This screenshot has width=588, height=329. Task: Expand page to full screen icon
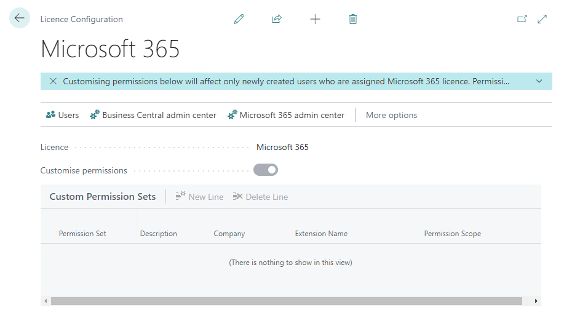click(542, 19)
